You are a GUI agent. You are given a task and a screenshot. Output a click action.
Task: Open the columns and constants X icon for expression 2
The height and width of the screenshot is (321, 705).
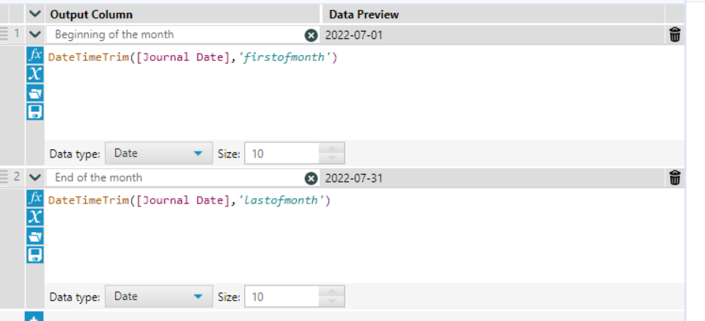(35, 217)
